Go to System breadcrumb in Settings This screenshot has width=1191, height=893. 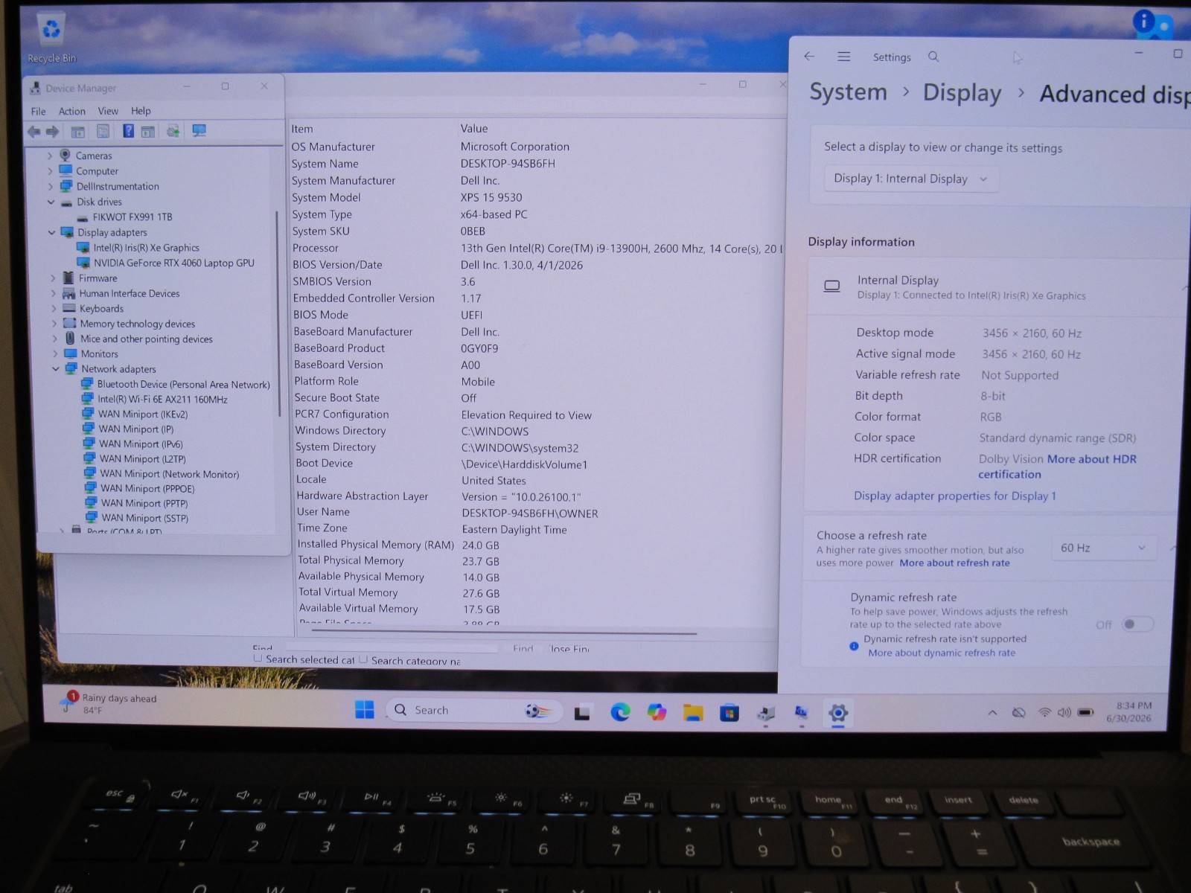(x=848, y=92)
